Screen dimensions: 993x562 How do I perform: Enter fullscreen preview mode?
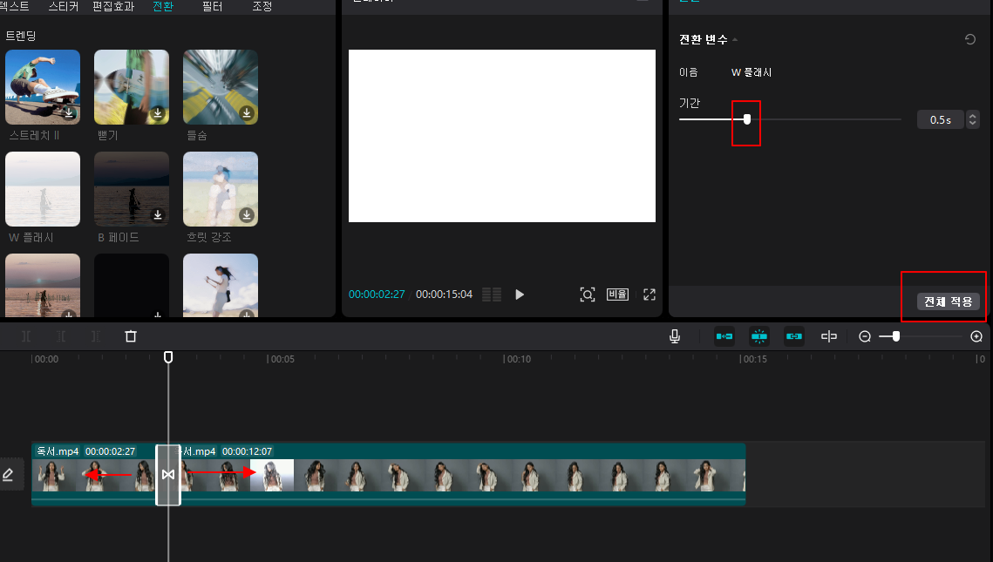coord(650,295)
